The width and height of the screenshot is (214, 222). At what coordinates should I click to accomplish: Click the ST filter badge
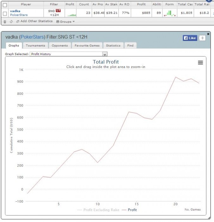coord(58,10)
